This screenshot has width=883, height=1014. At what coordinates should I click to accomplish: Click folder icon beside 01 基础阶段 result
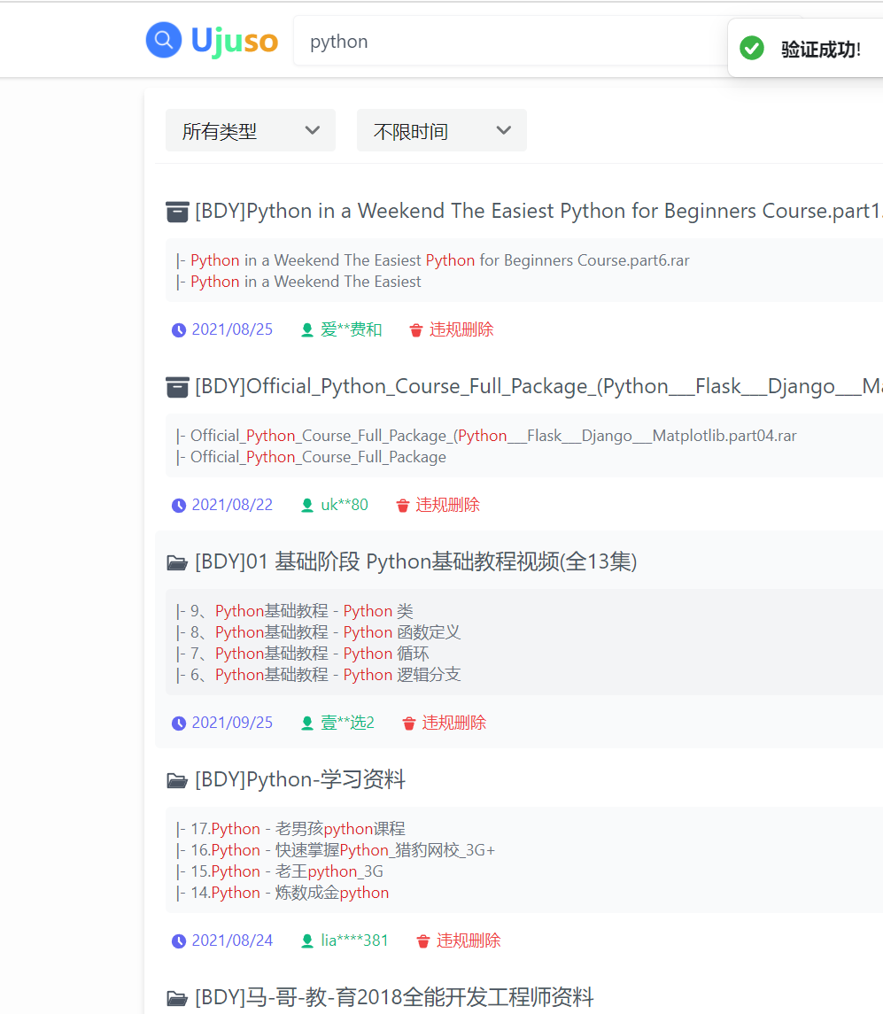pos(177,562)
